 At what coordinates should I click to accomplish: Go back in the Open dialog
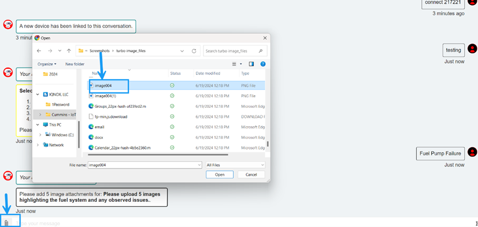point(39,51)
